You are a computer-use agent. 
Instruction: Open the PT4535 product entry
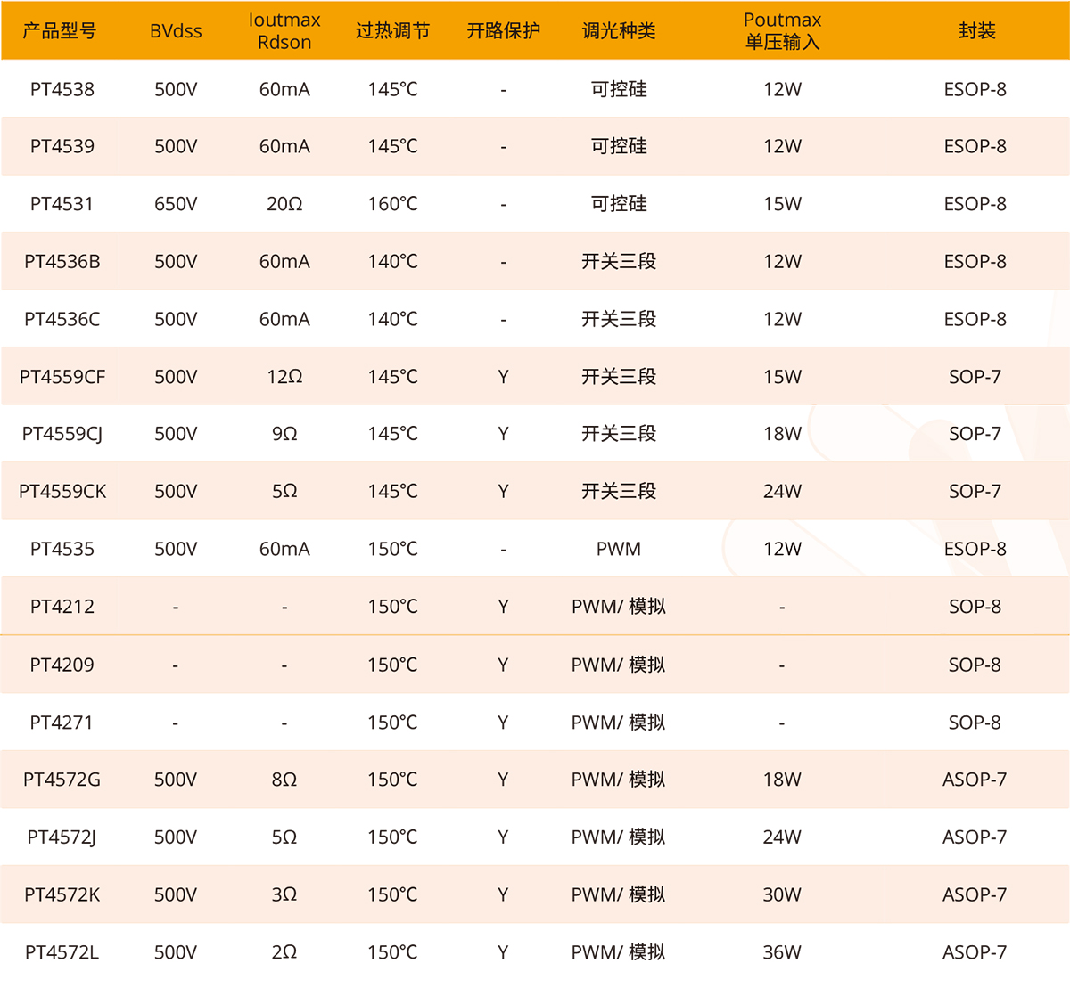(x=62, y=549)
